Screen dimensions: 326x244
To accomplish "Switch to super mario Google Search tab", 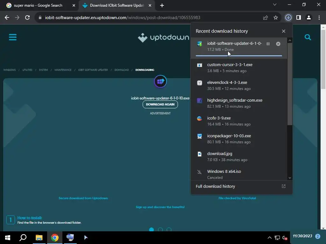I will pyautogui.click(x=38, y=5).
